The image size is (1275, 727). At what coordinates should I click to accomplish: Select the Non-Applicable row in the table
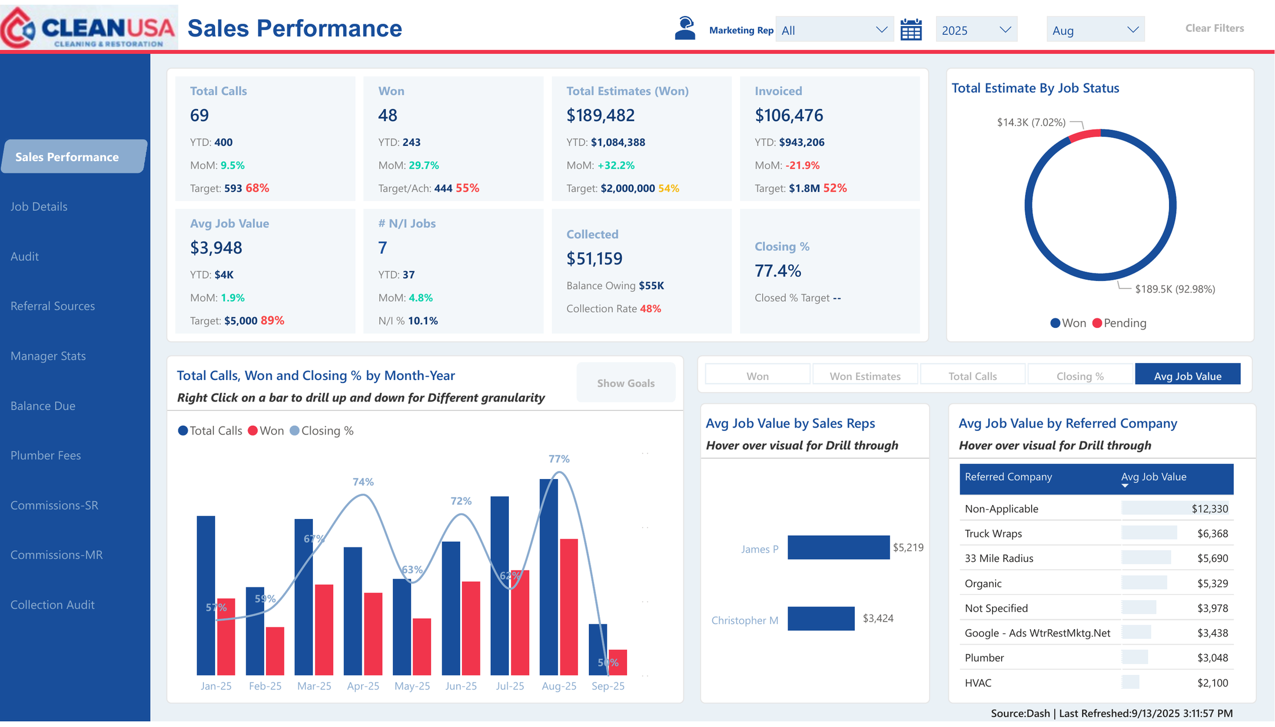click(1096, 509)
